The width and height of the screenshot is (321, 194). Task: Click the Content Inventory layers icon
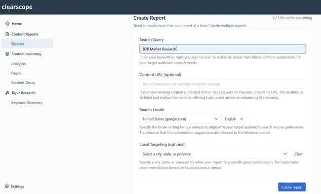coord(7,54)
